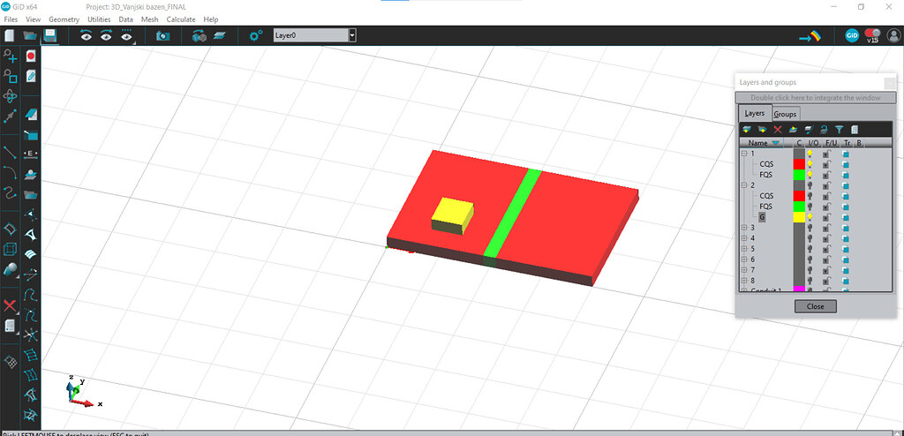Open preferences with the gear icon
The width and height of the screenshot is (904, 436).
256,35
